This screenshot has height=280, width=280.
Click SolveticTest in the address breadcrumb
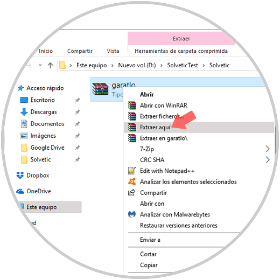point(183,65)
